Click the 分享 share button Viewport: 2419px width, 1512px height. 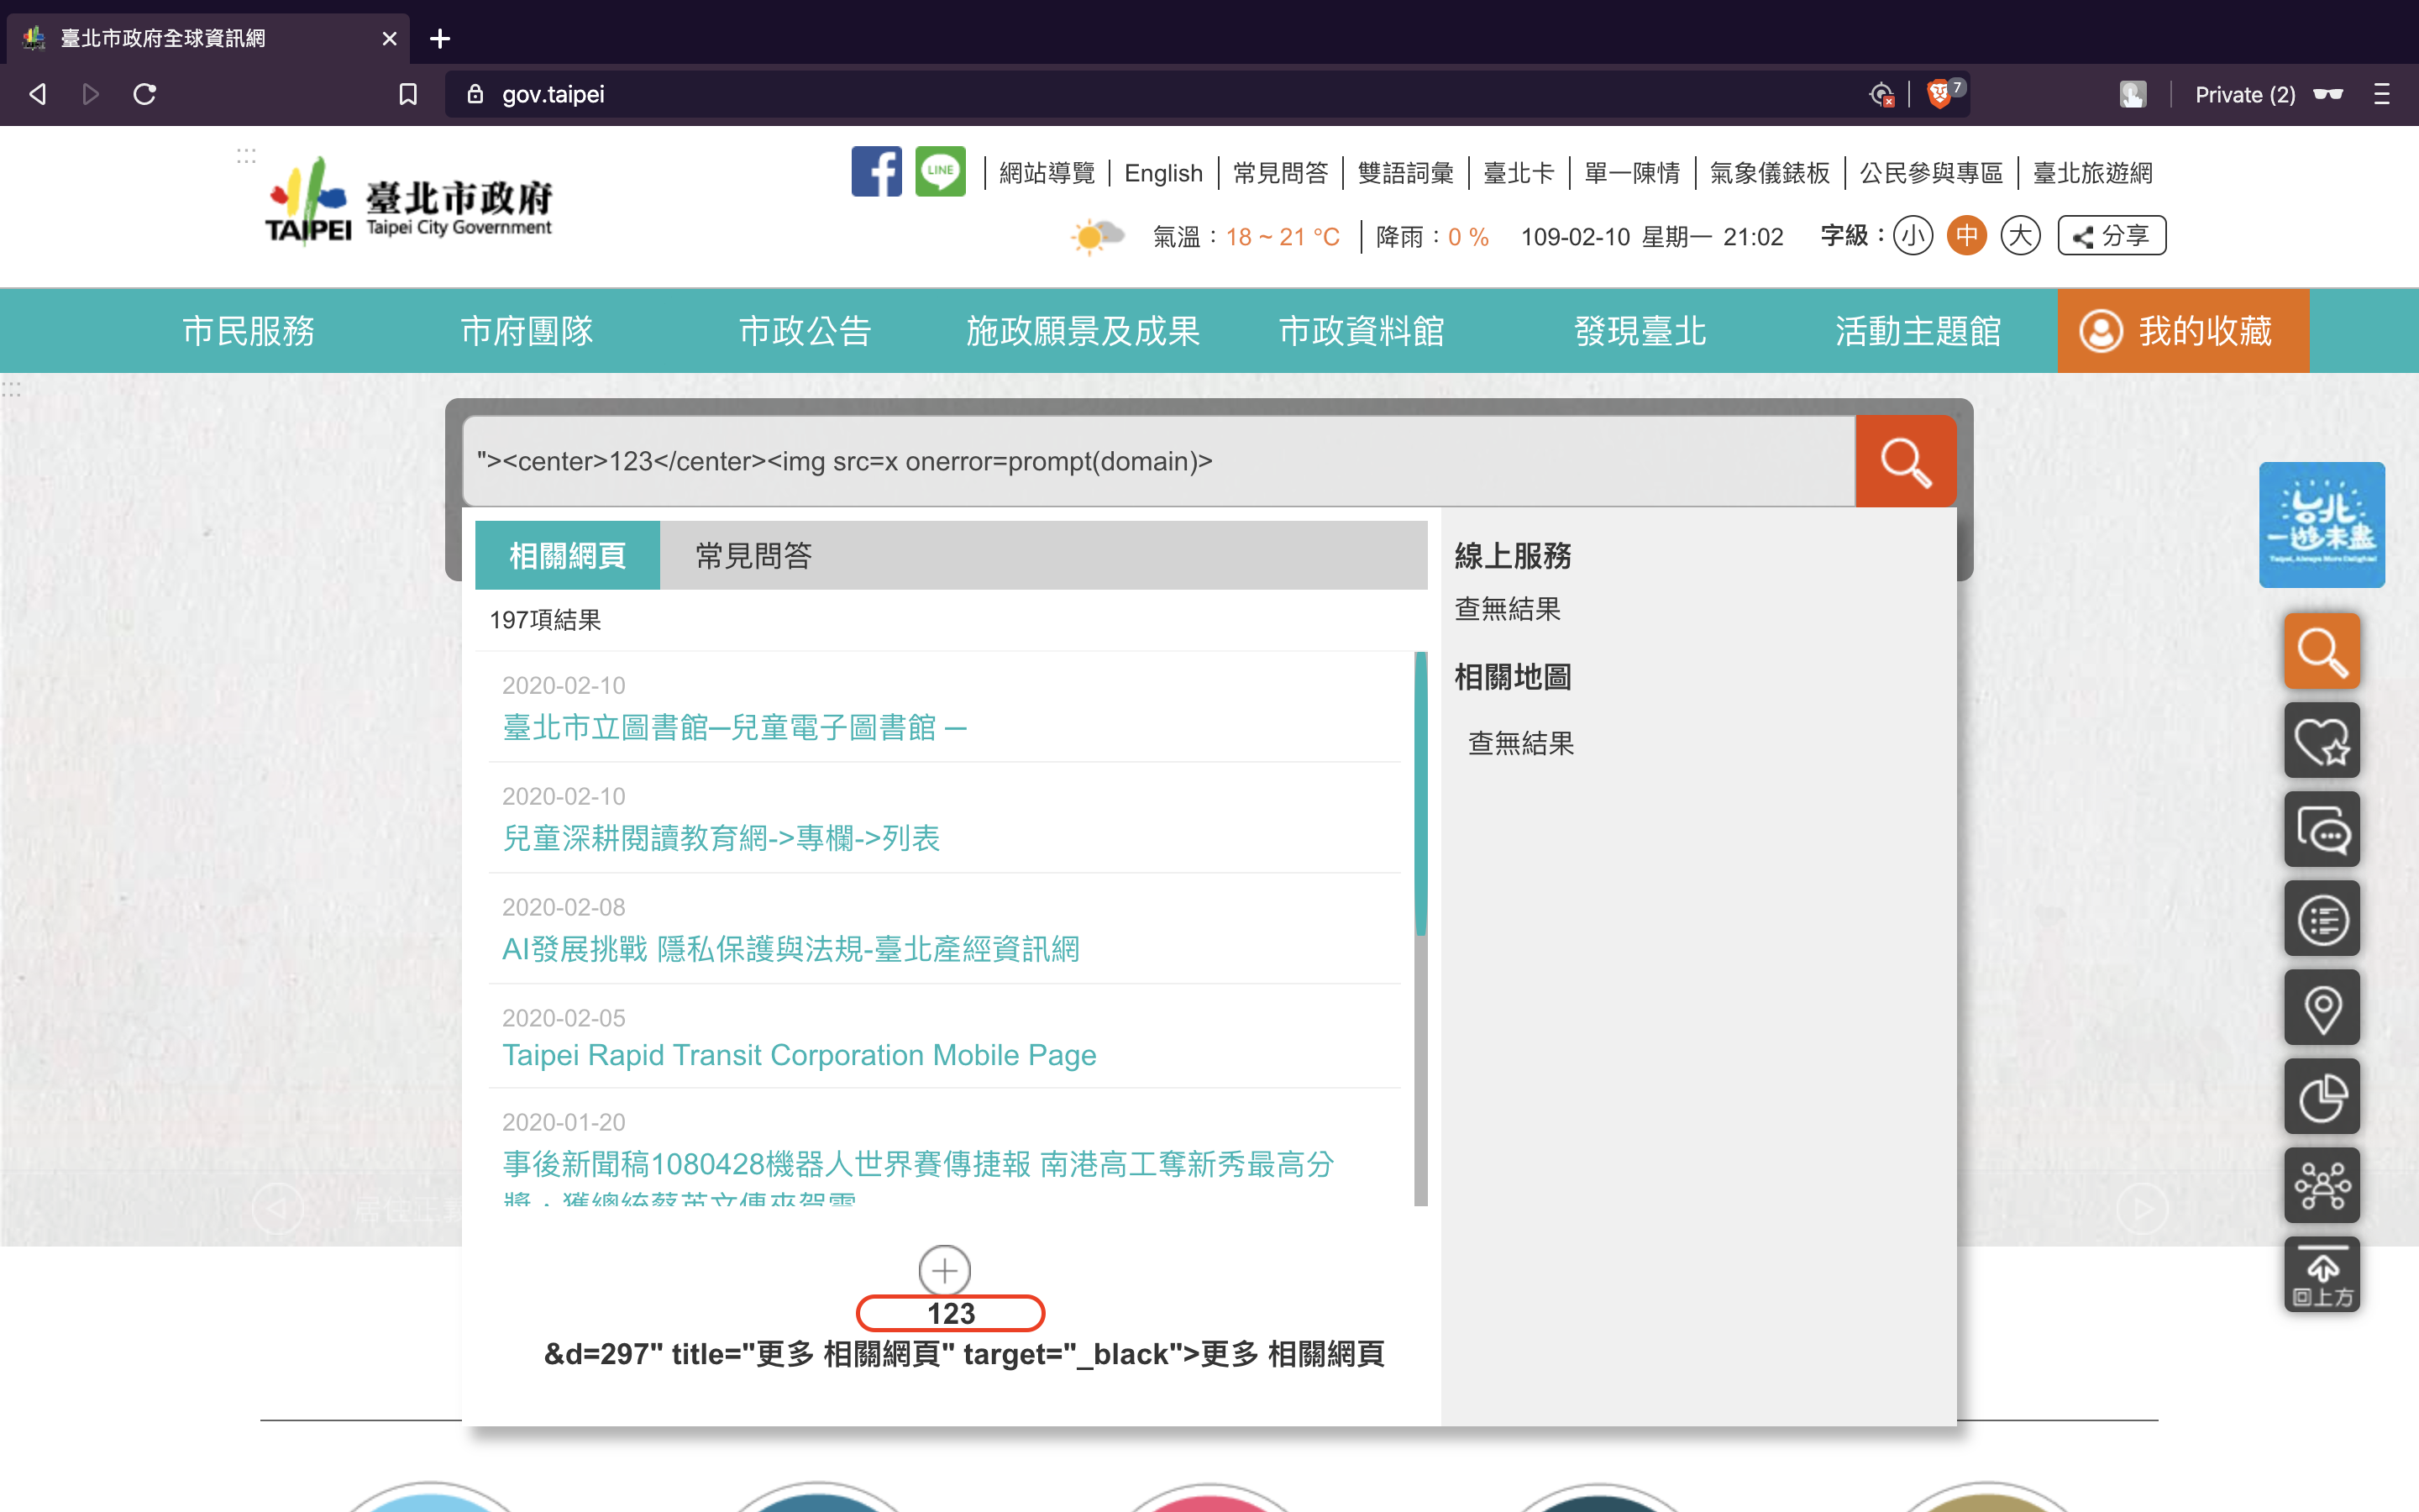click(2111, 236)
